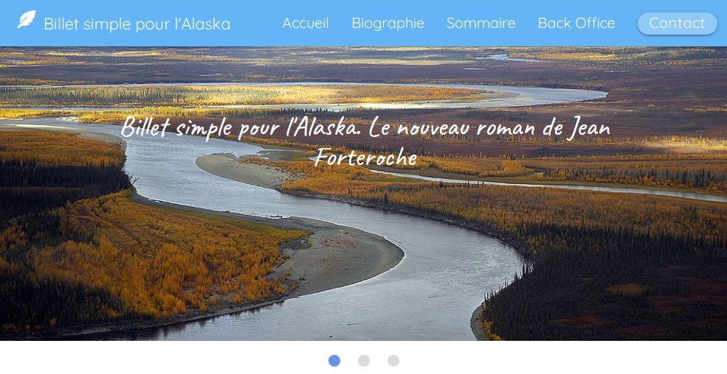Click the Contact button
This screenshot has width=727, height=374.
pyautogui.click(x=677, y=24)
